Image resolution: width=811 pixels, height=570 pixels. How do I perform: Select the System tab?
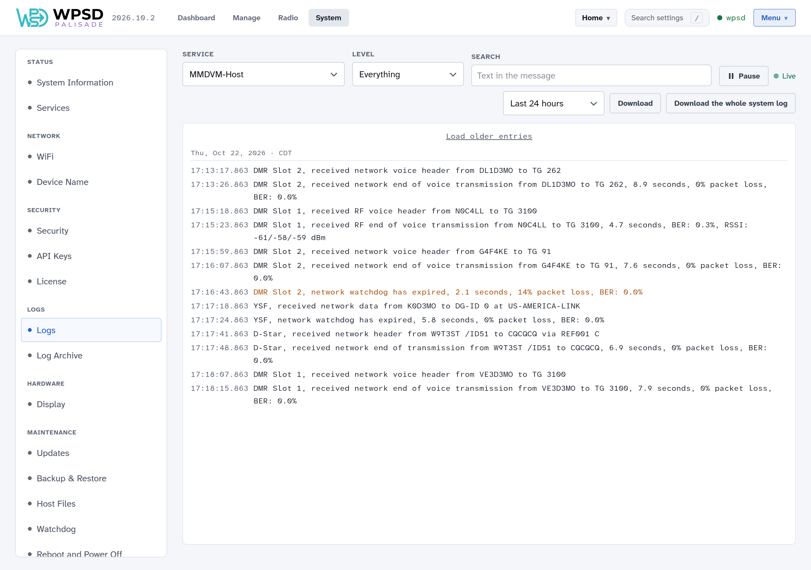pos(329,18)
